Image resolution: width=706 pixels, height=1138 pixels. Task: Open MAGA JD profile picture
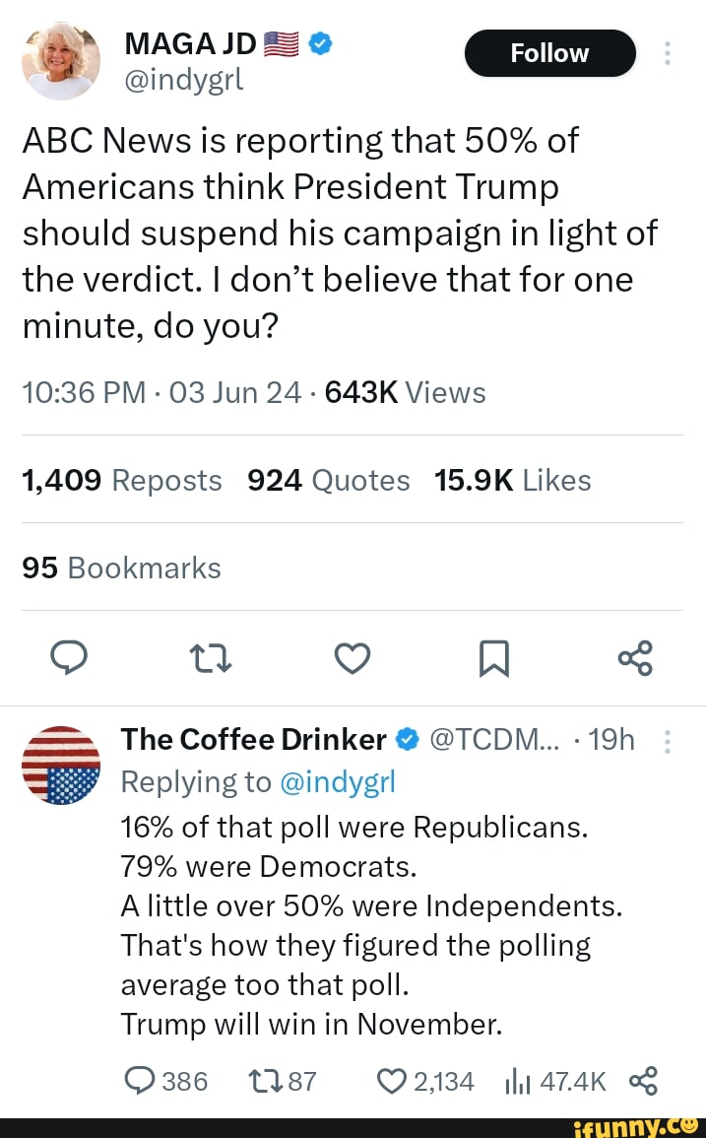(x=61, y=61)
